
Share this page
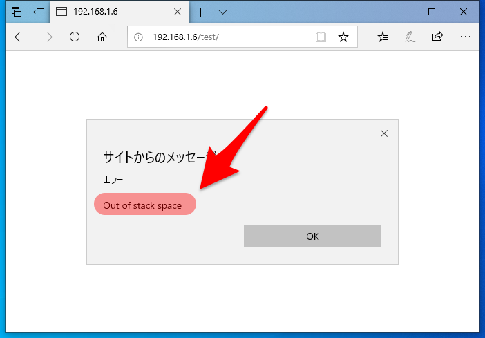click(437, 37)
